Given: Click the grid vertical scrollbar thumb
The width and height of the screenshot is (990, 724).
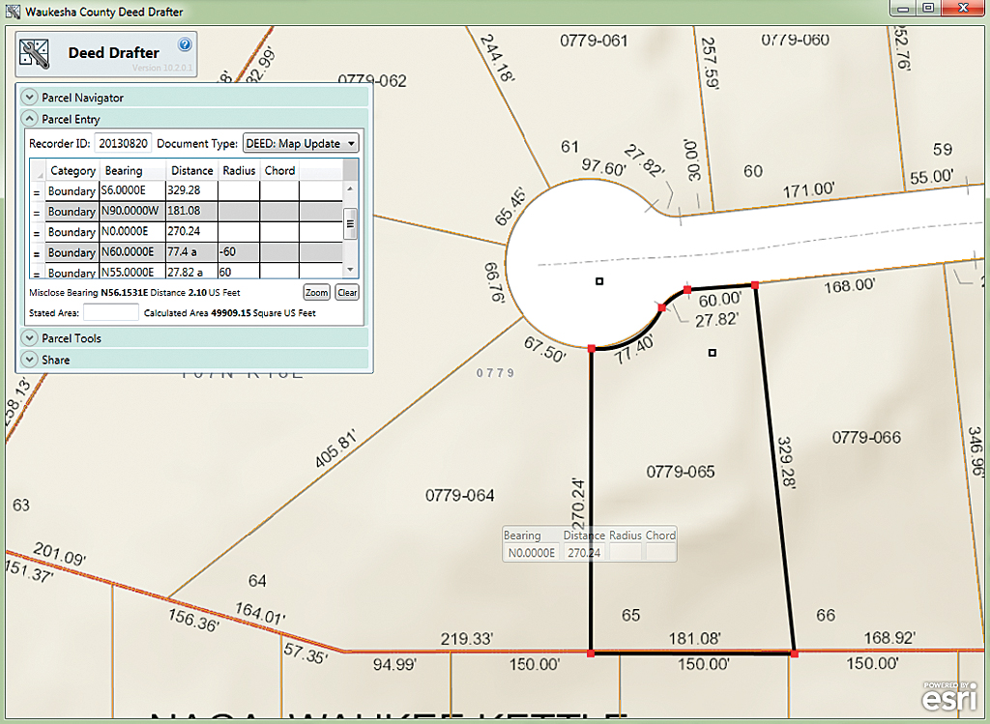Looking at the screenshot, I should pyautogui.click(x=350, y=223).
